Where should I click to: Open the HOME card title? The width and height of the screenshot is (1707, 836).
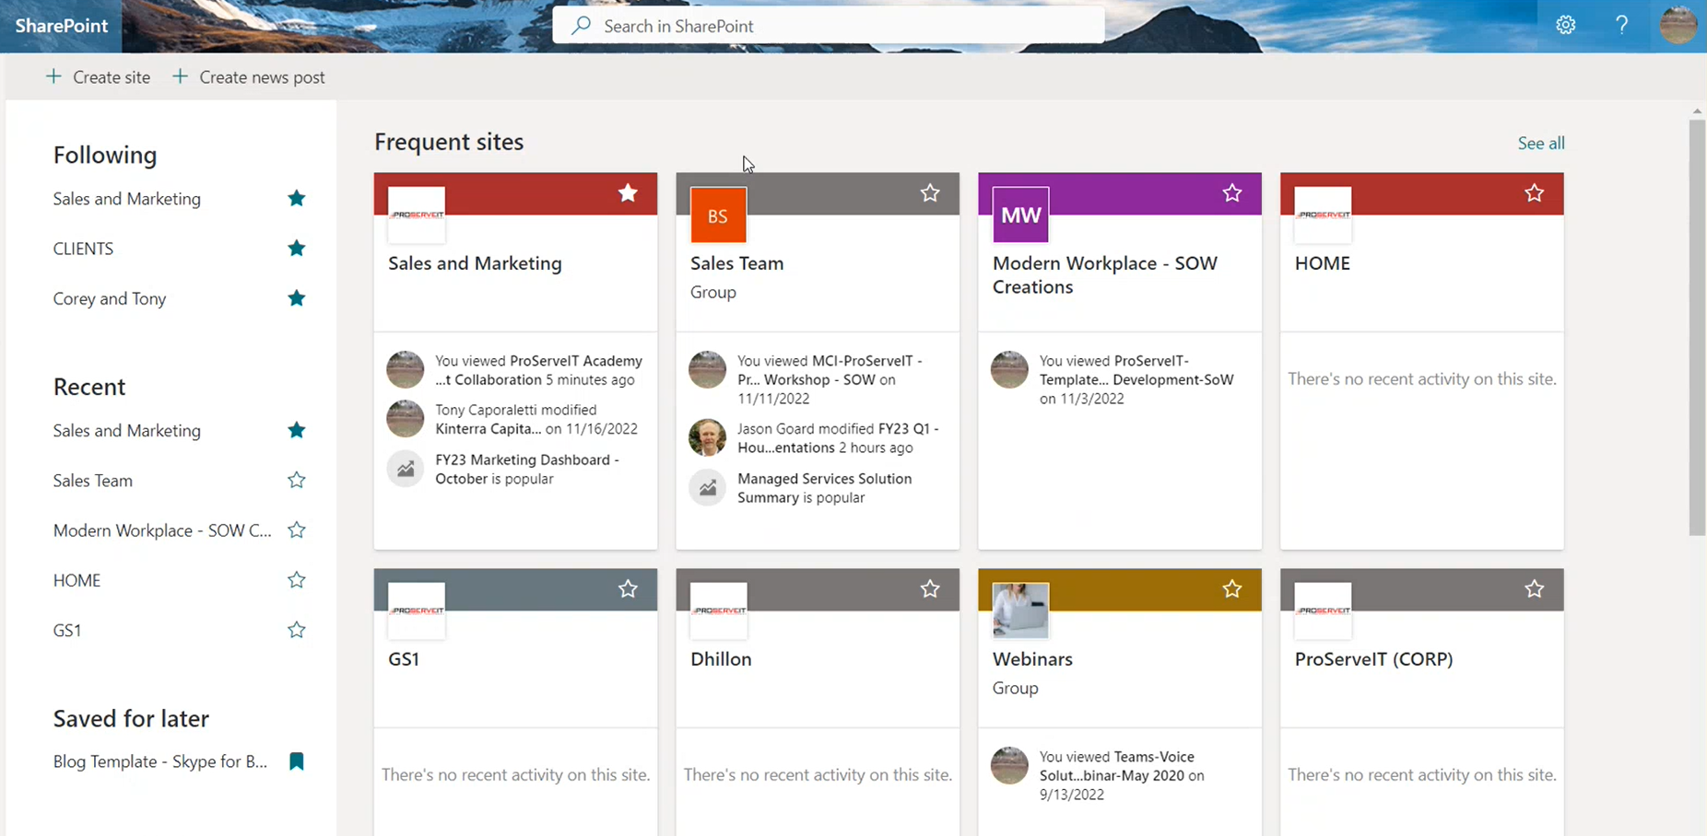1322,263
